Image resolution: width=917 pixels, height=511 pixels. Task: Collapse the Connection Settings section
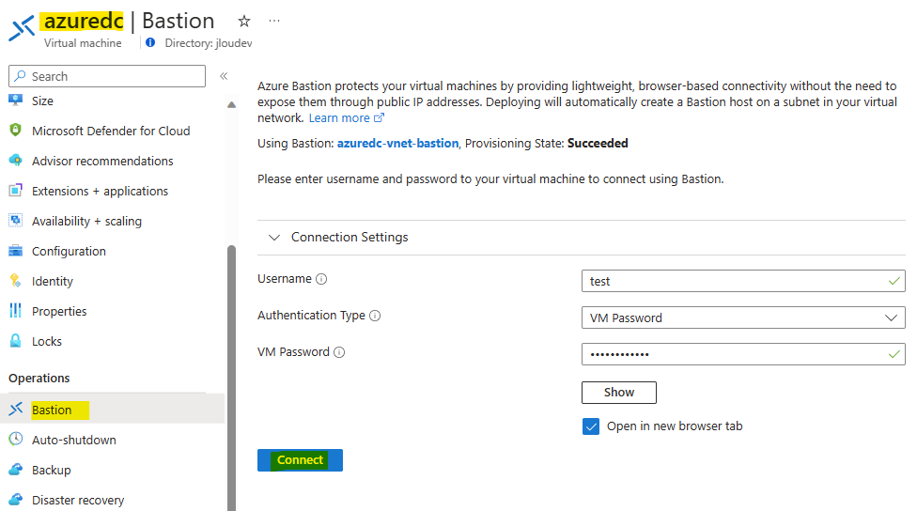[x=273, y=238]
